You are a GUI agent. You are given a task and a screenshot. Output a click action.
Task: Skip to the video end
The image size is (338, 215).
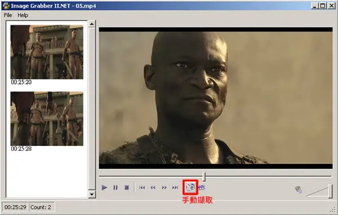[175, 187]
